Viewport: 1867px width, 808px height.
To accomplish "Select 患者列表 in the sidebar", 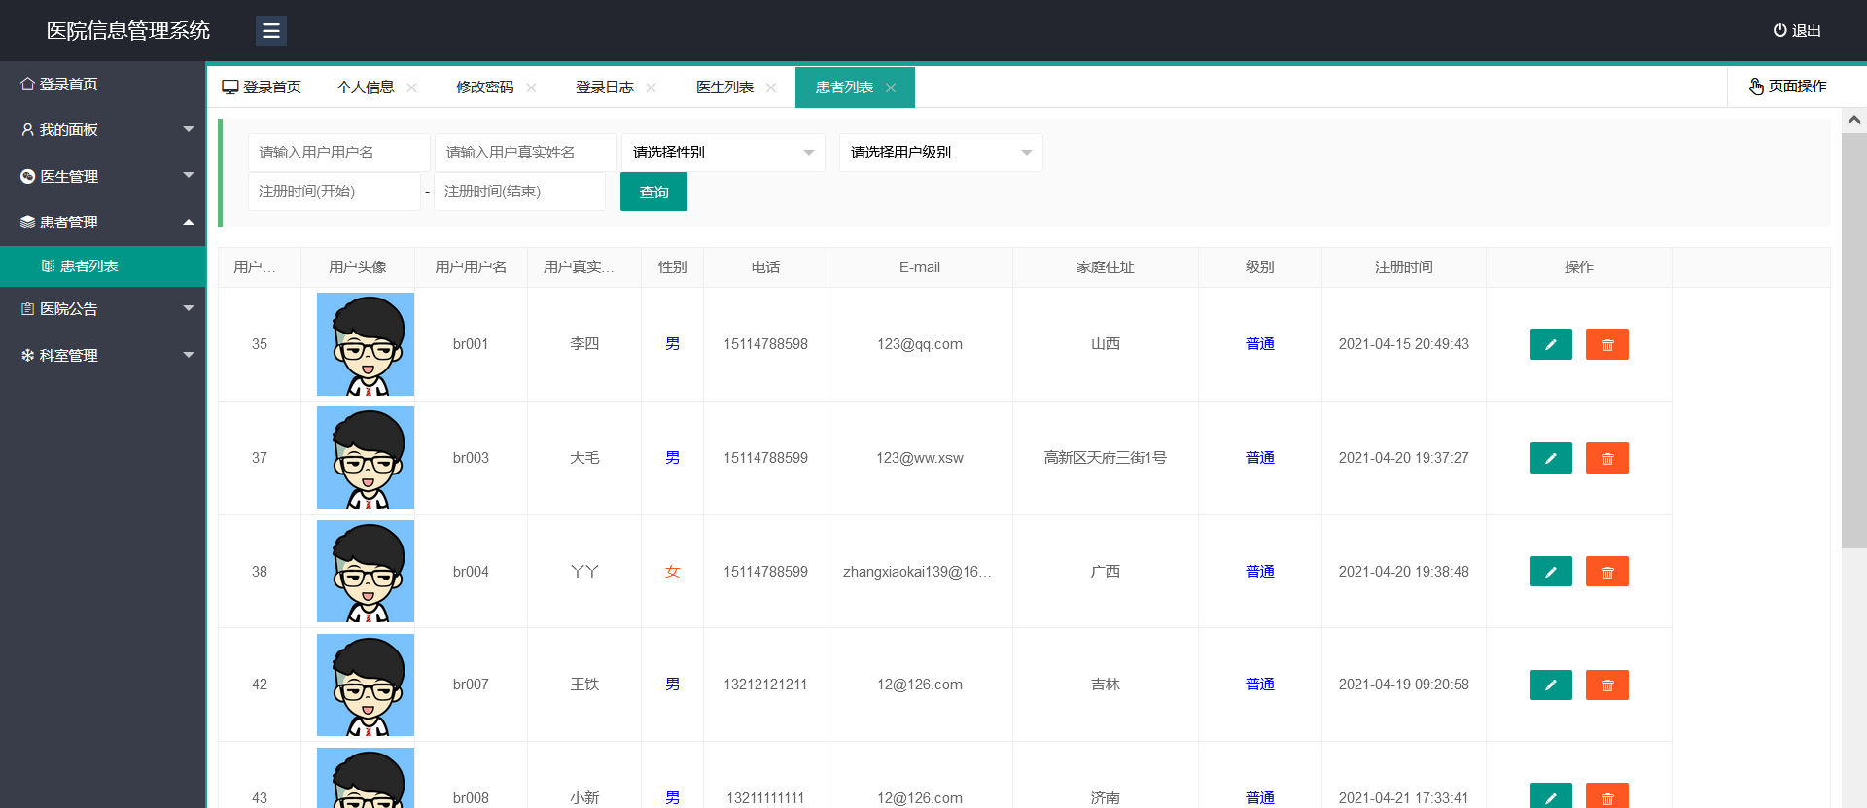I will (103, 266).
